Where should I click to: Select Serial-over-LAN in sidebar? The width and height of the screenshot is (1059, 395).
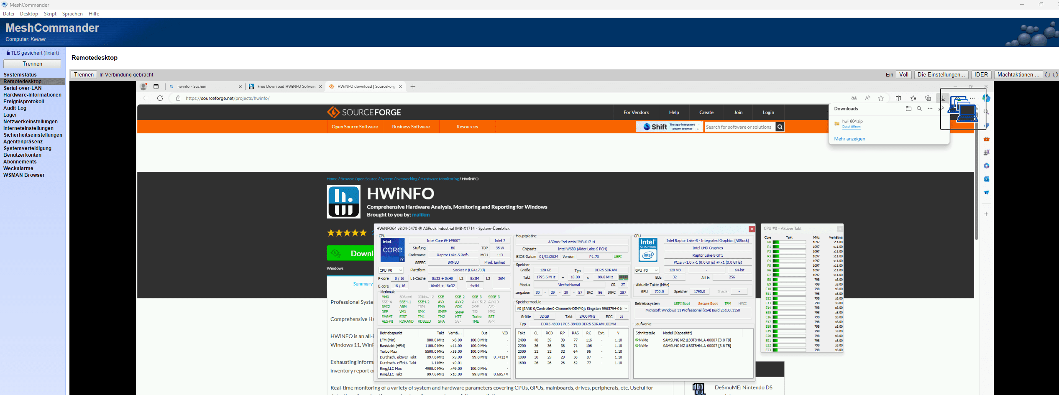tap(23, 88)
